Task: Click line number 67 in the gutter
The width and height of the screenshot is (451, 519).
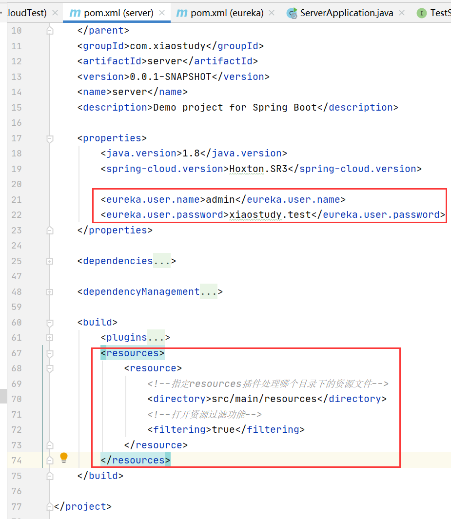Action: (17, 353)
